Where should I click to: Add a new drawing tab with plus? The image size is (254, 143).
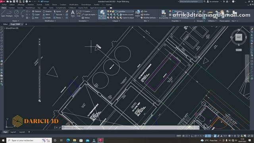26,24
